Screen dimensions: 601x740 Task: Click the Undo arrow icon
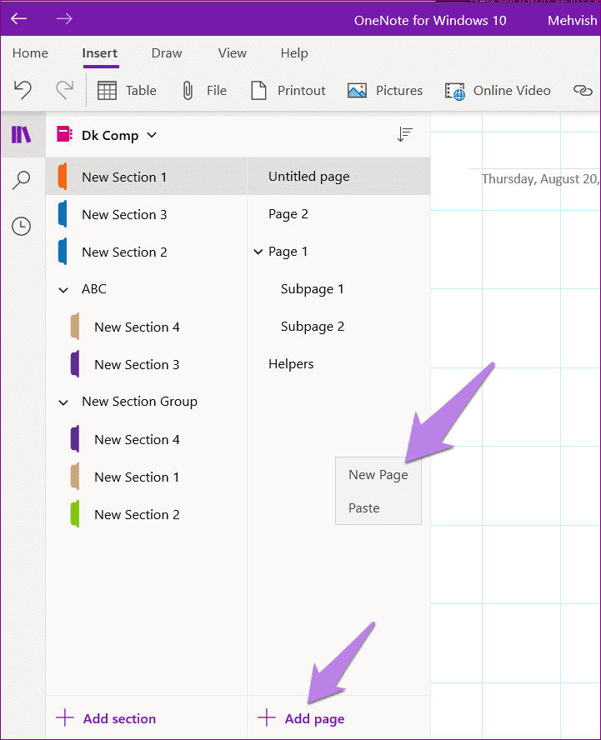[23, 90]
